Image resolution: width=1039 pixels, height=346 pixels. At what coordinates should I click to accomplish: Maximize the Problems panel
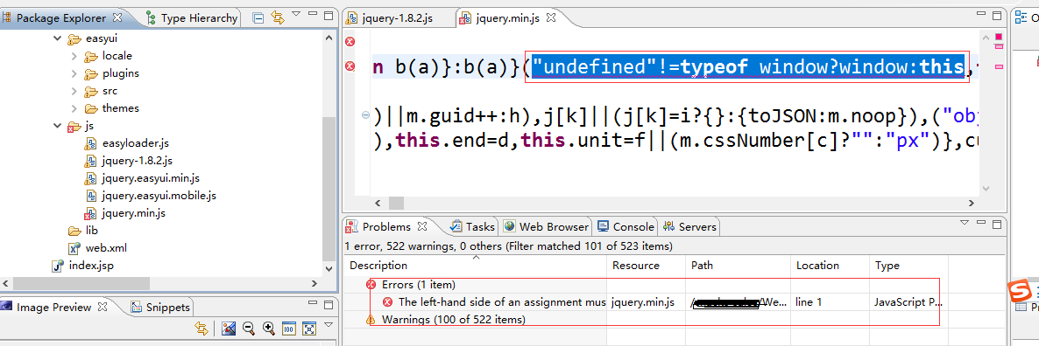(x=996, y=225)
